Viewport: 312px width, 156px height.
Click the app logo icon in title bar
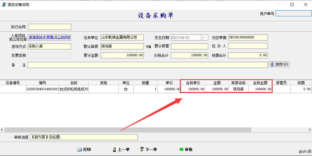4,4
